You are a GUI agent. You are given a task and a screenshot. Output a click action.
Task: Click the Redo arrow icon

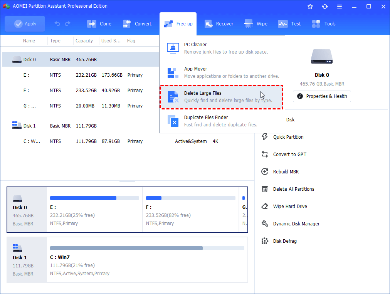[x=67, y=24]
